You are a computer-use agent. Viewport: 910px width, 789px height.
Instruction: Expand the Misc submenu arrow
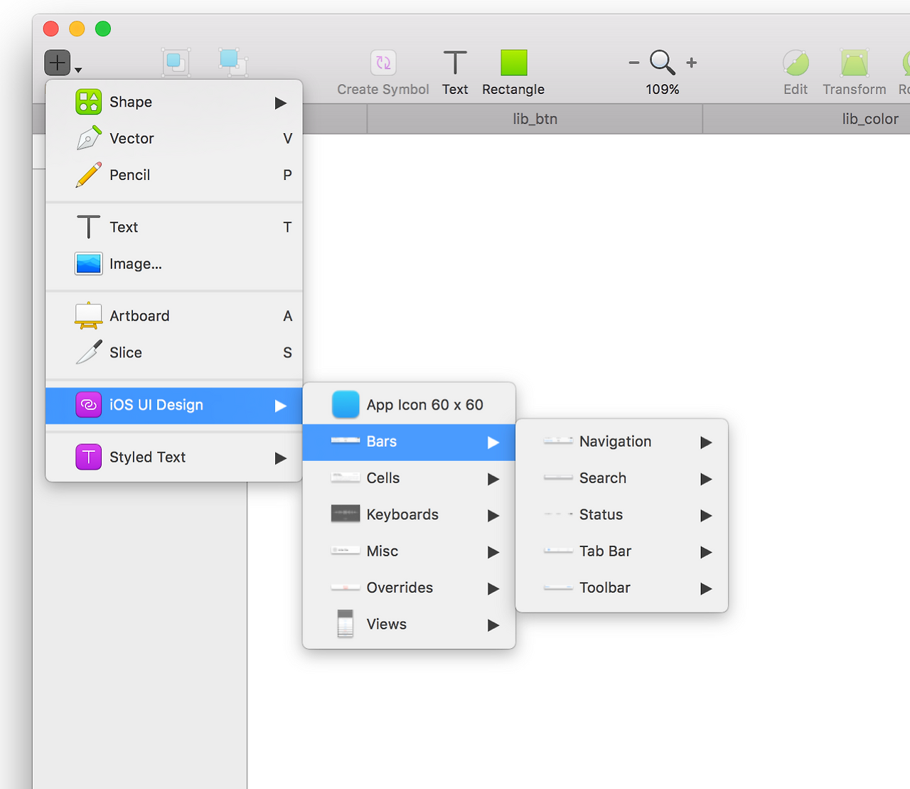tap(493, 552)
